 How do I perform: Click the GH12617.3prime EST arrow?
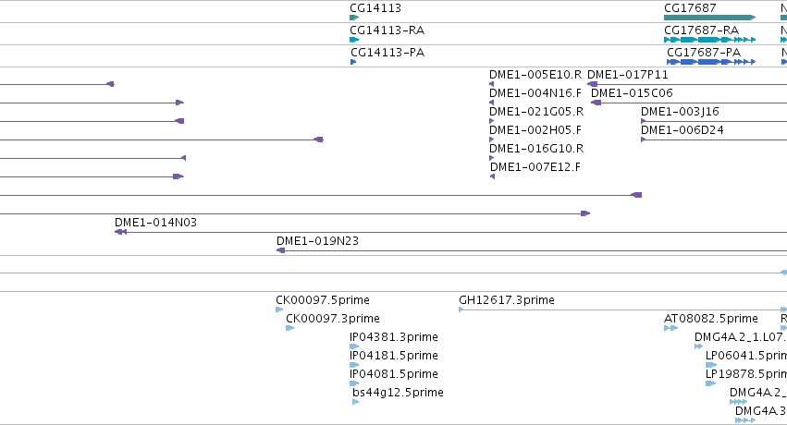461,310
